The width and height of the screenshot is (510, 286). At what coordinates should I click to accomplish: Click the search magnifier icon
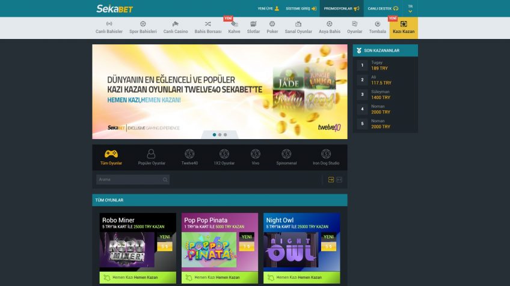click(x=165, y=180)
